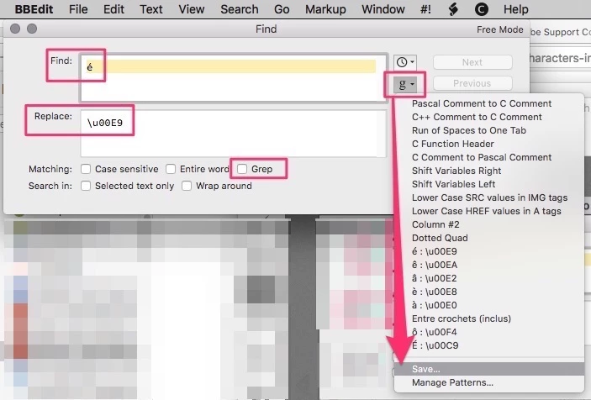The width and height of the screenshot is (591, 400).
Task: Open the Edit menu
Action: point(113,9)
